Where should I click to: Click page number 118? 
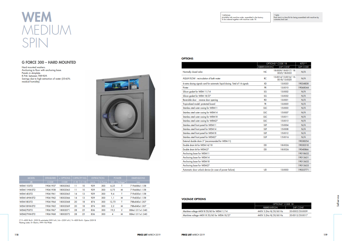point(17,235)
